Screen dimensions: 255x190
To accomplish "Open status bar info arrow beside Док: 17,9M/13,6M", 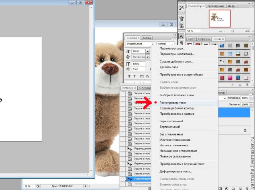I will click(85, 186).
